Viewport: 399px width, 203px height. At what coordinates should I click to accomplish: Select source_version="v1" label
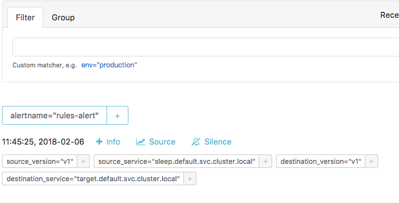coord(40,161)
